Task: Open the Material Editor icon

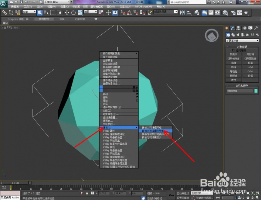Action: [x=225, y=12]
